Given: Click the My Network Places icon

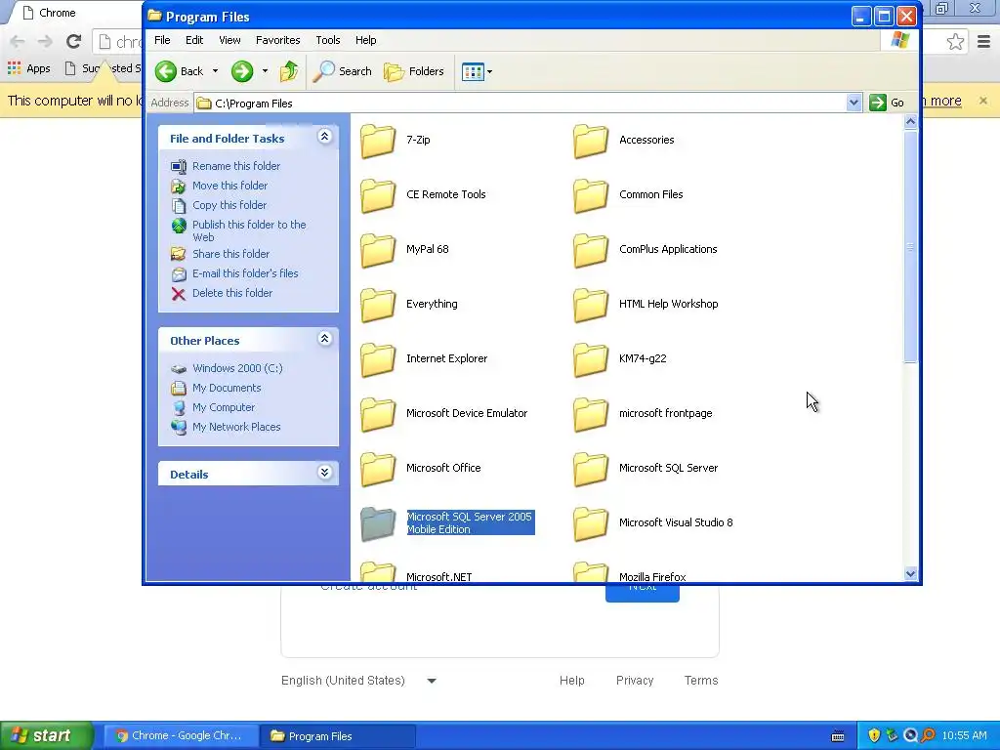Looking at the screenshot, I should [179, 428].
